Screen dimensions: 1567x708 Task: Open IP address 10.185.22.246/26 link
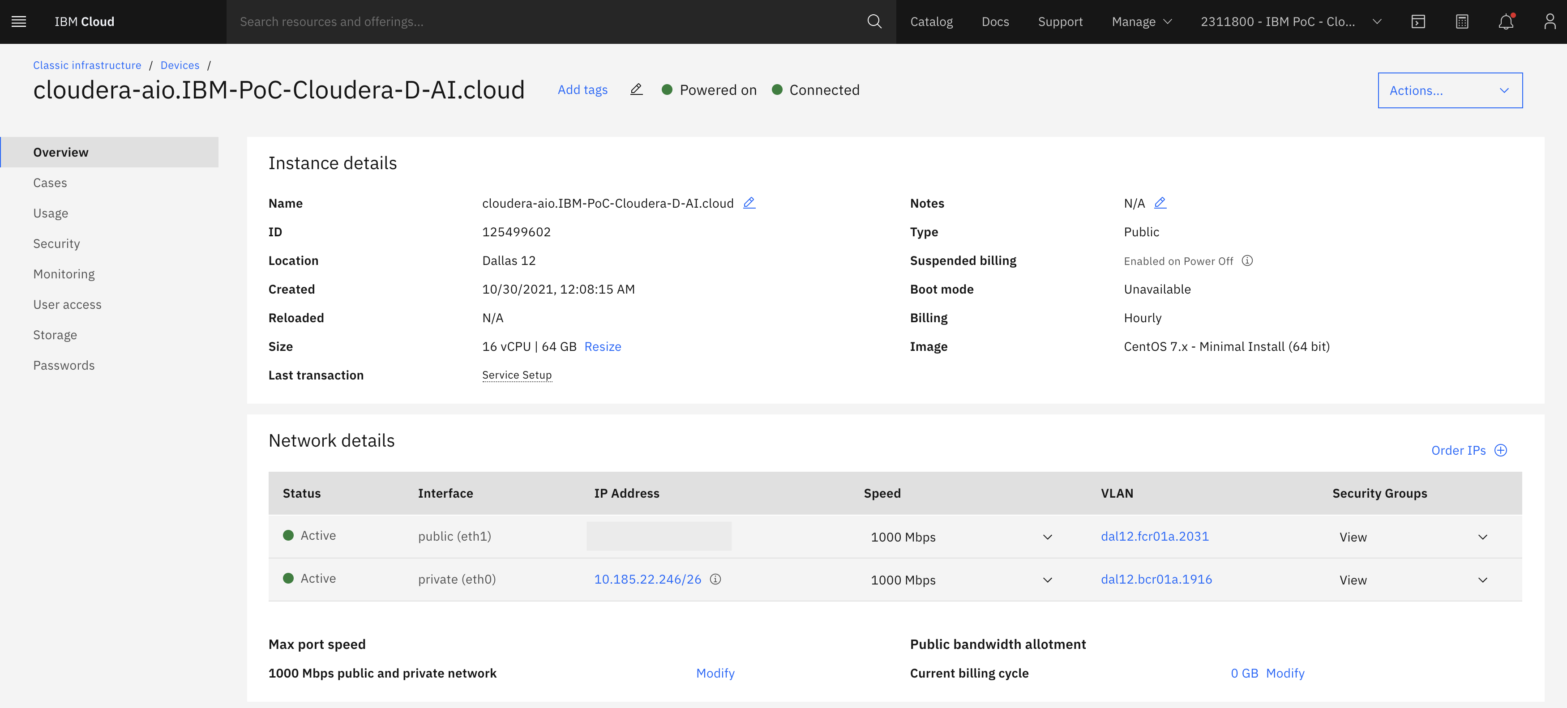[647, 580]
